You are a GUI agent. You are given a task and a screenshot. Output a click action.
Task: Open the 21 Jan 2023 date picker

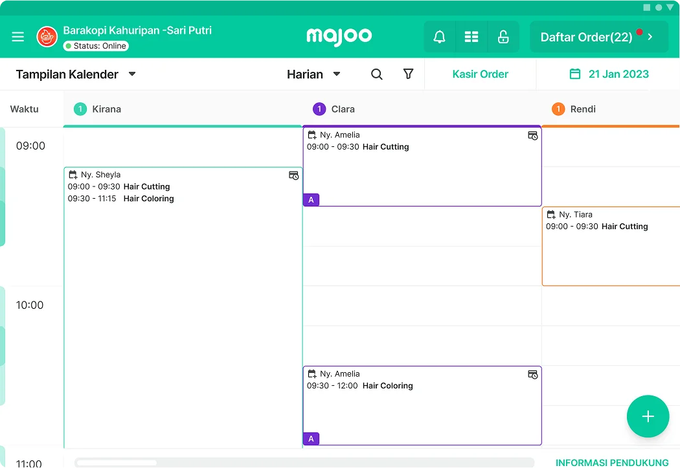(x=609, y=74)
